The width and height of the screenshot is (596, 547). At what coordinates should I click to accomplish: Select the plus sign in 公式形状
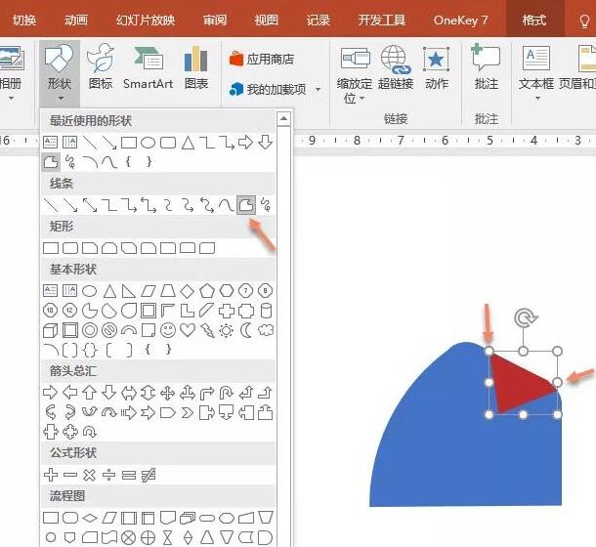(51, 475)
